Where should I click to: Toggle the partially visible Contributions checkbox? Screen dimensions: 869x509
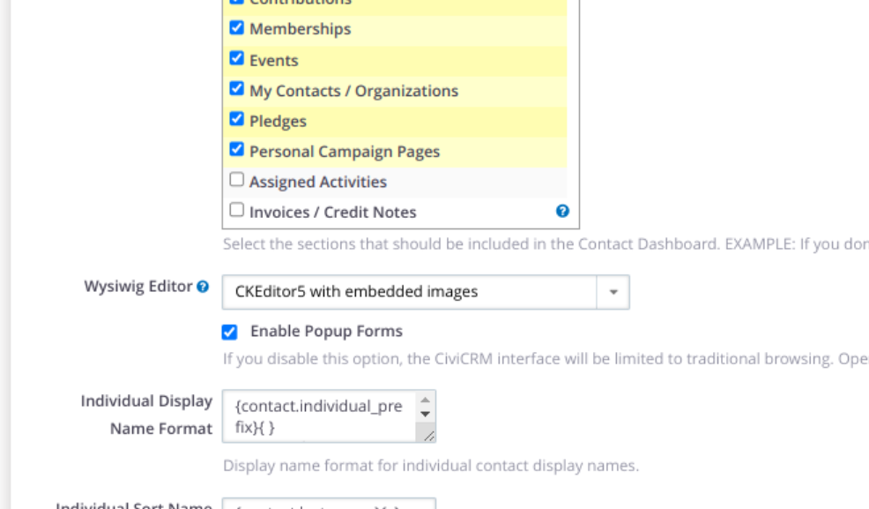(x=236, y=3)
